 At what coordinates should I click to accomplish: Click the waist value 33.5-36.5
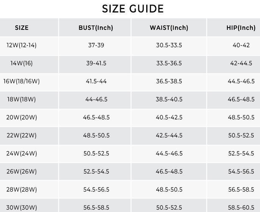pos(169,63)
